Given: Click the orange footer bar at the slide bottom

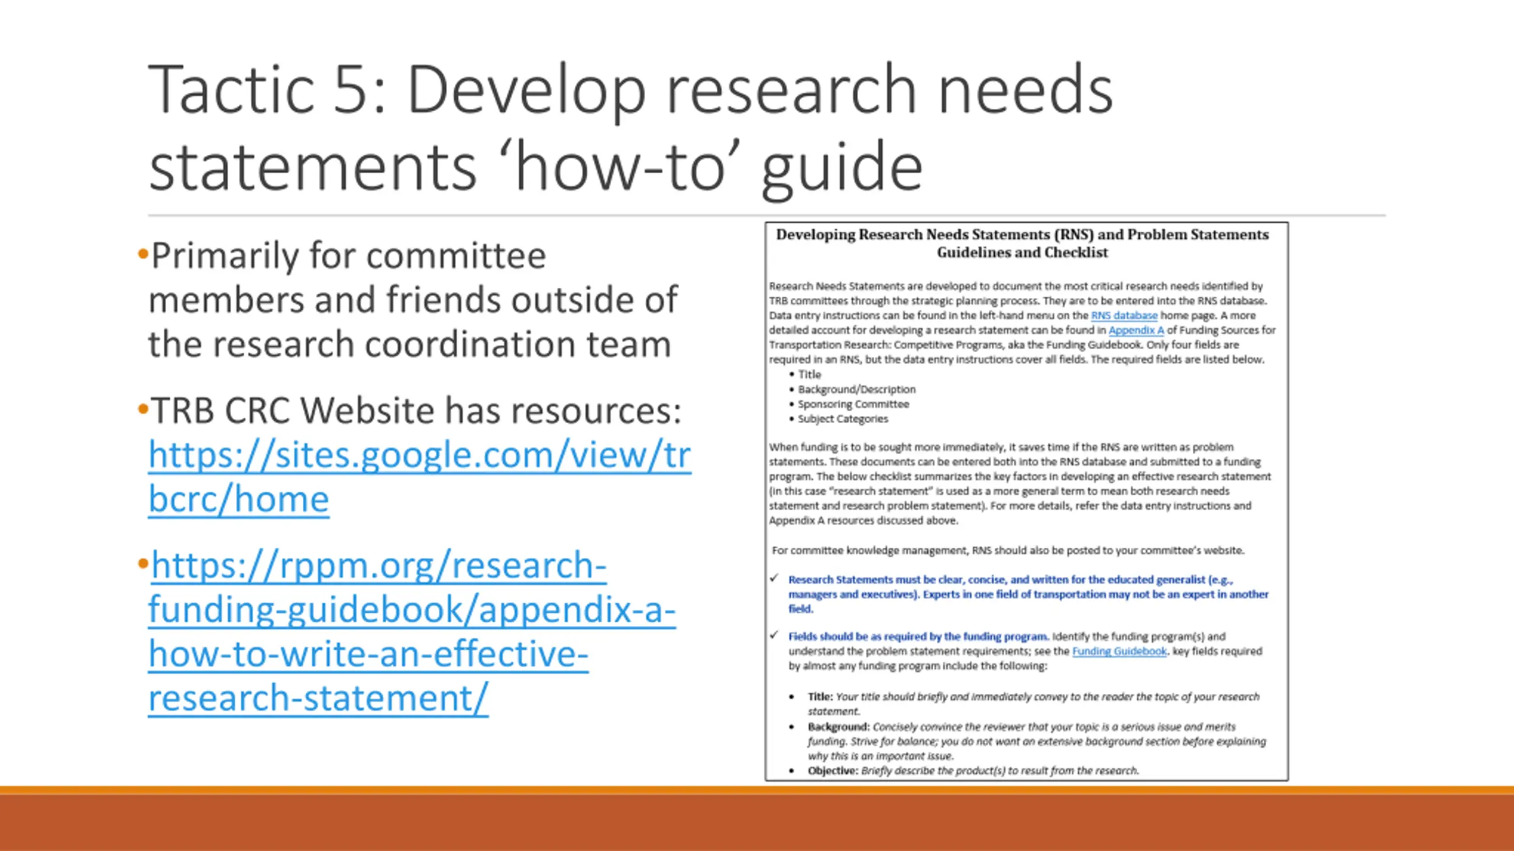Looking at the screenshot, I should coord(757,821).
